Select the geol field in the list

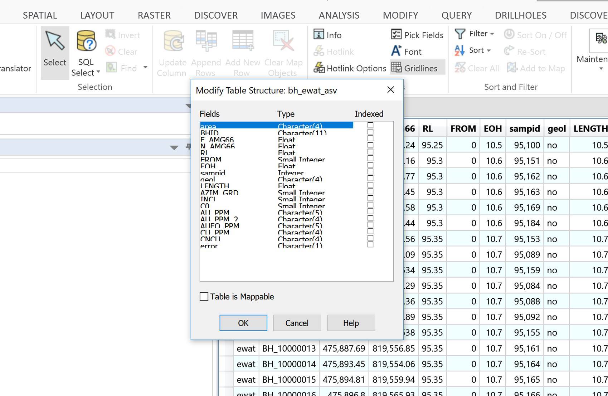(277, 179)
